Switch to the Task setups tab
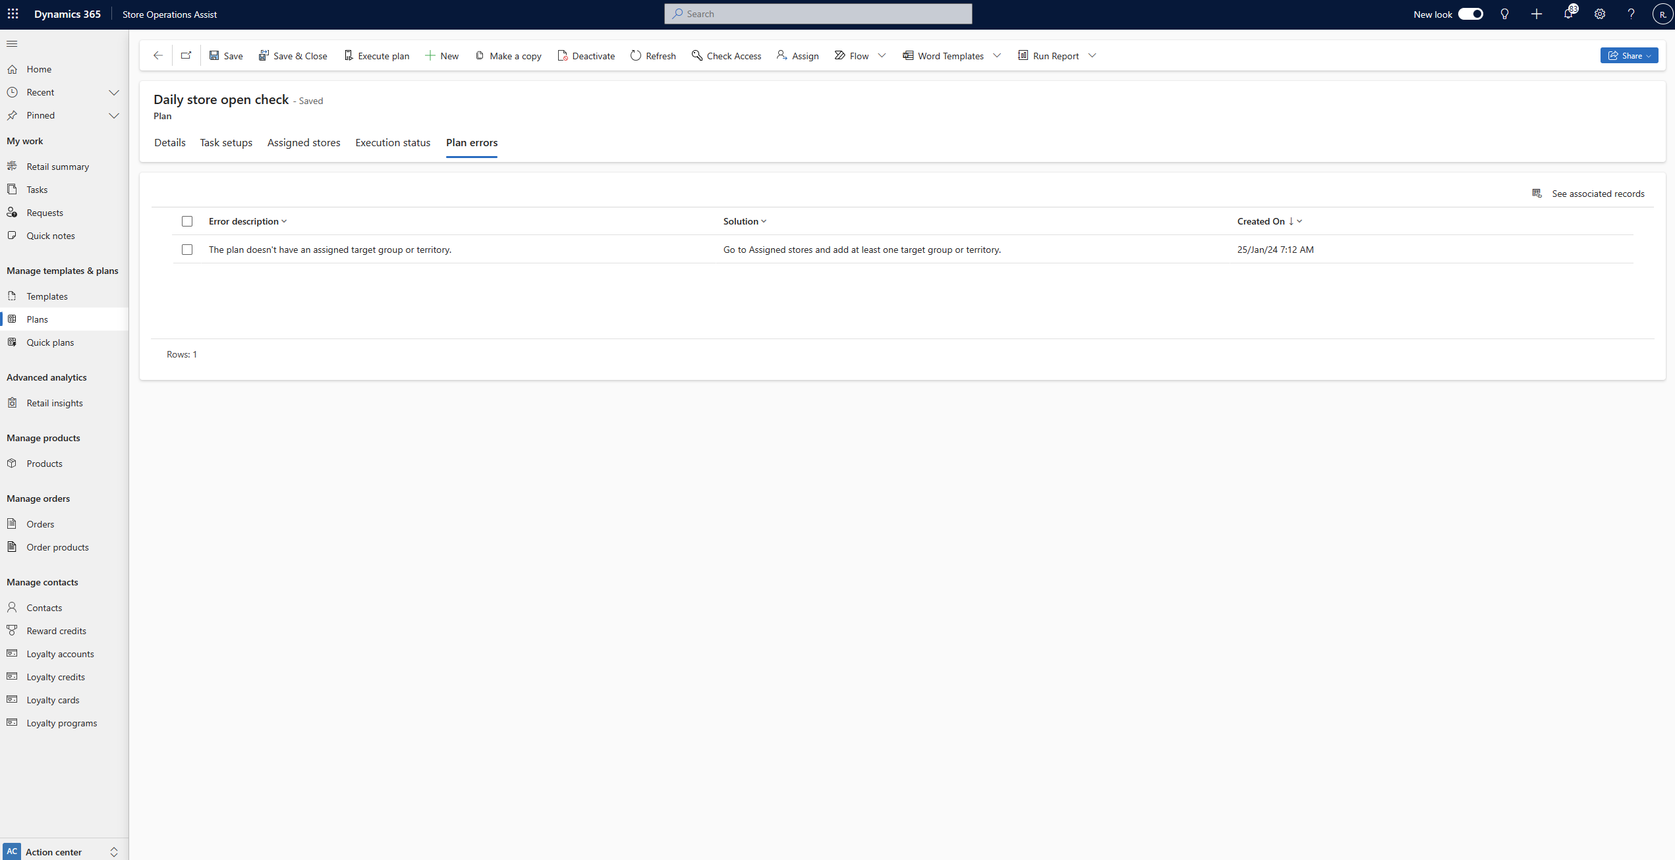 coord(225,143)
